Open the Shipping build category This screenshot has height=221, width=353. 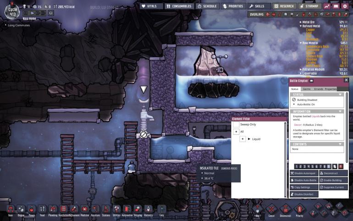coord(138,210)
